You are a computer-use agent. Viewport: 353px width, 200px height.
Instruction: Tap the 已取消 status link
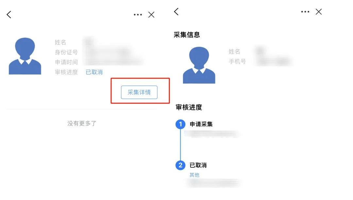coord(94,72)
